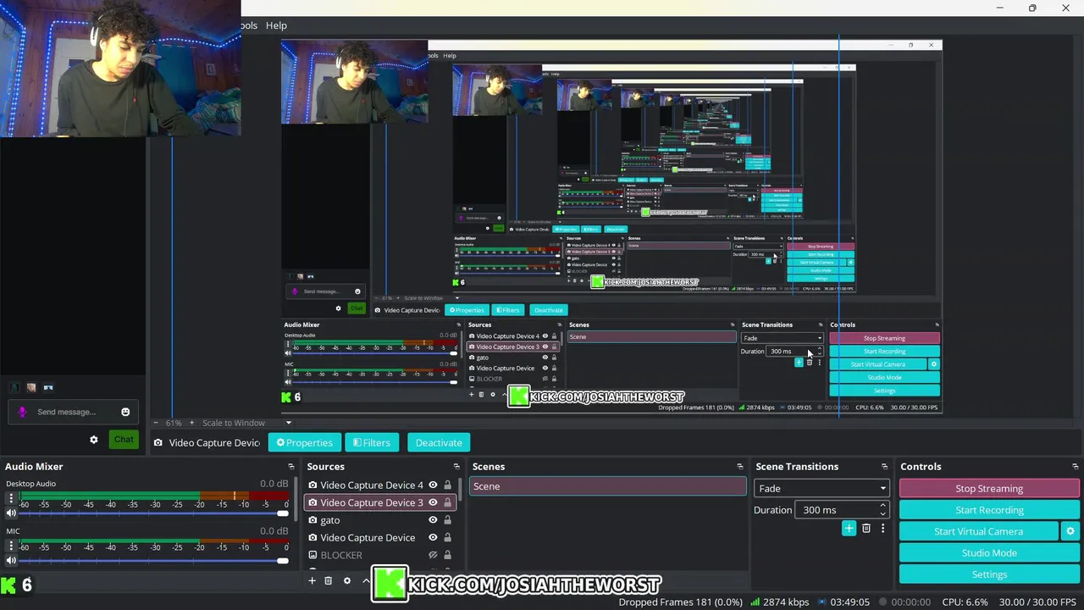Viewport: 1084px width, 610px height.
Task: Toggle lock on gato source
Action: click(448, 520)
